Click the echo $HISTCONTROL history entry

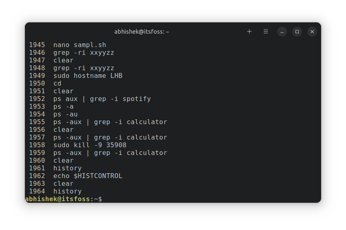point(76,176)
